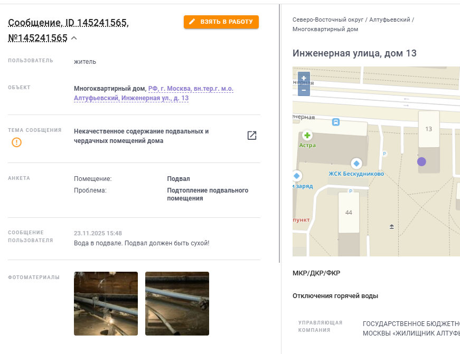
Task: Click the orange warning icon under Тема сообщения
Action: pos(16,142)
